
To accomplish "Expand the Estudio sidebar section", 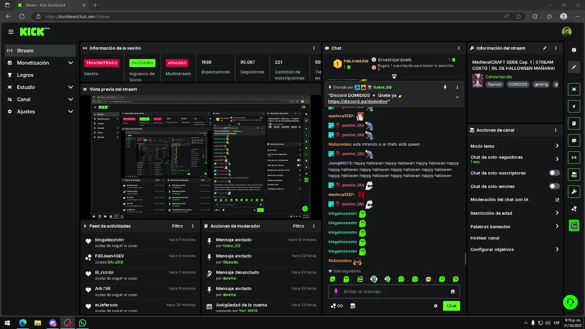I will [71, 87].
